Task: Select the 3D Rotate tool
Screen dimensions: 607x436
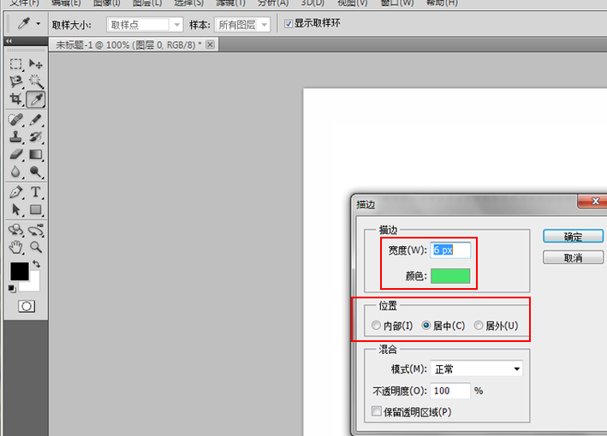Action: pyautogui.click(x=15, y=230)
